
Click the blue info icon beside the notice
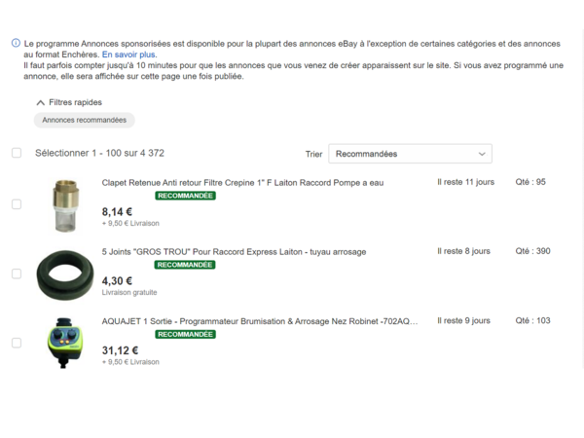click(x=16, y=43)
